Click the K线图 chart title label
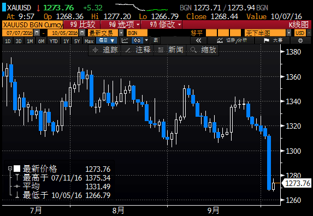 pyautogui.click(x=299, y=25)
